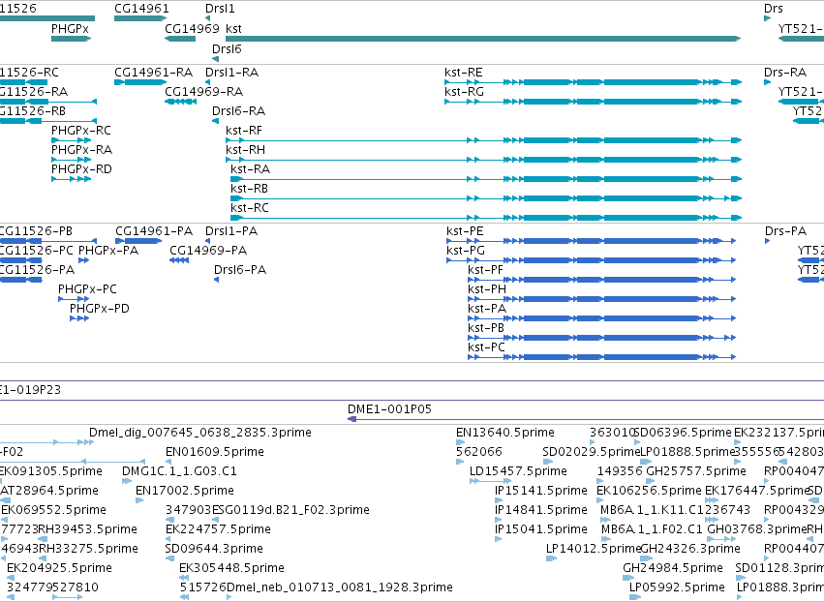Select EST LP14012.5prime
The height and width of the screenshot is (602, 824).
pyautogui.click(x=551, y=558)
